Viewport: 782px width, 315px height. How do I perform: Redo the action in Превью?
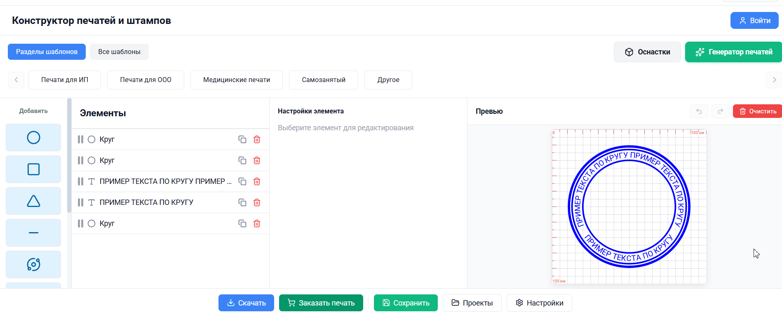(721, 111)
